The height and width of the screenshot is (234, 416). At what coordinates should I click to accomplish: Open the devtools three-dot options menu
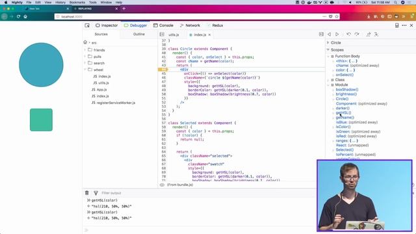tap(404, 25)
